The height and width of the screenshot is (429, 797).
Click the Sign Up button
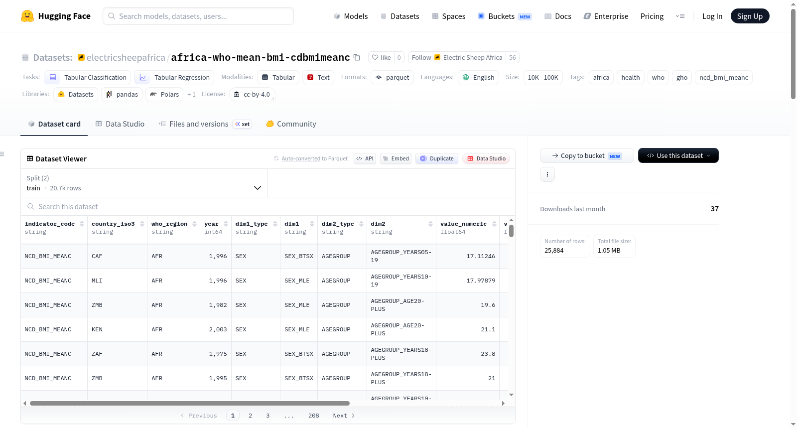click(750, 16)
